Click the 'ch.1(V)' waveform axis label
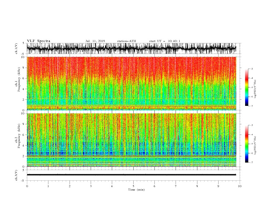 [x=16, y=48]
